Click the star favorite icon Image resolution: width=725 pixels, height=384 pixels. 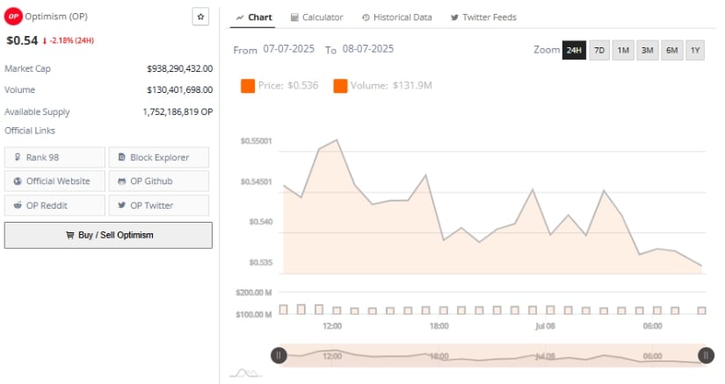click(200, 17)
